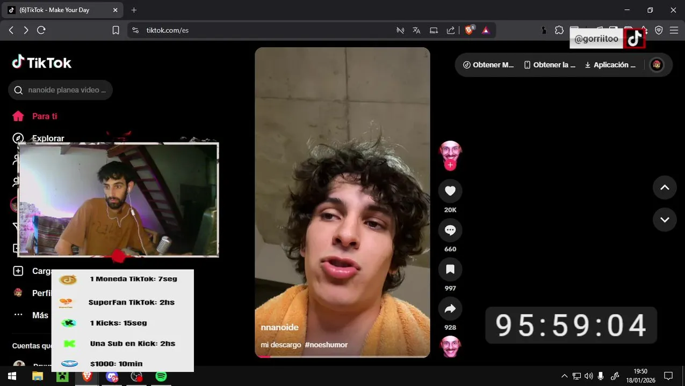Screen dimensions: 685x386
Task: Go back with browser back arrow
Action: 11,31
